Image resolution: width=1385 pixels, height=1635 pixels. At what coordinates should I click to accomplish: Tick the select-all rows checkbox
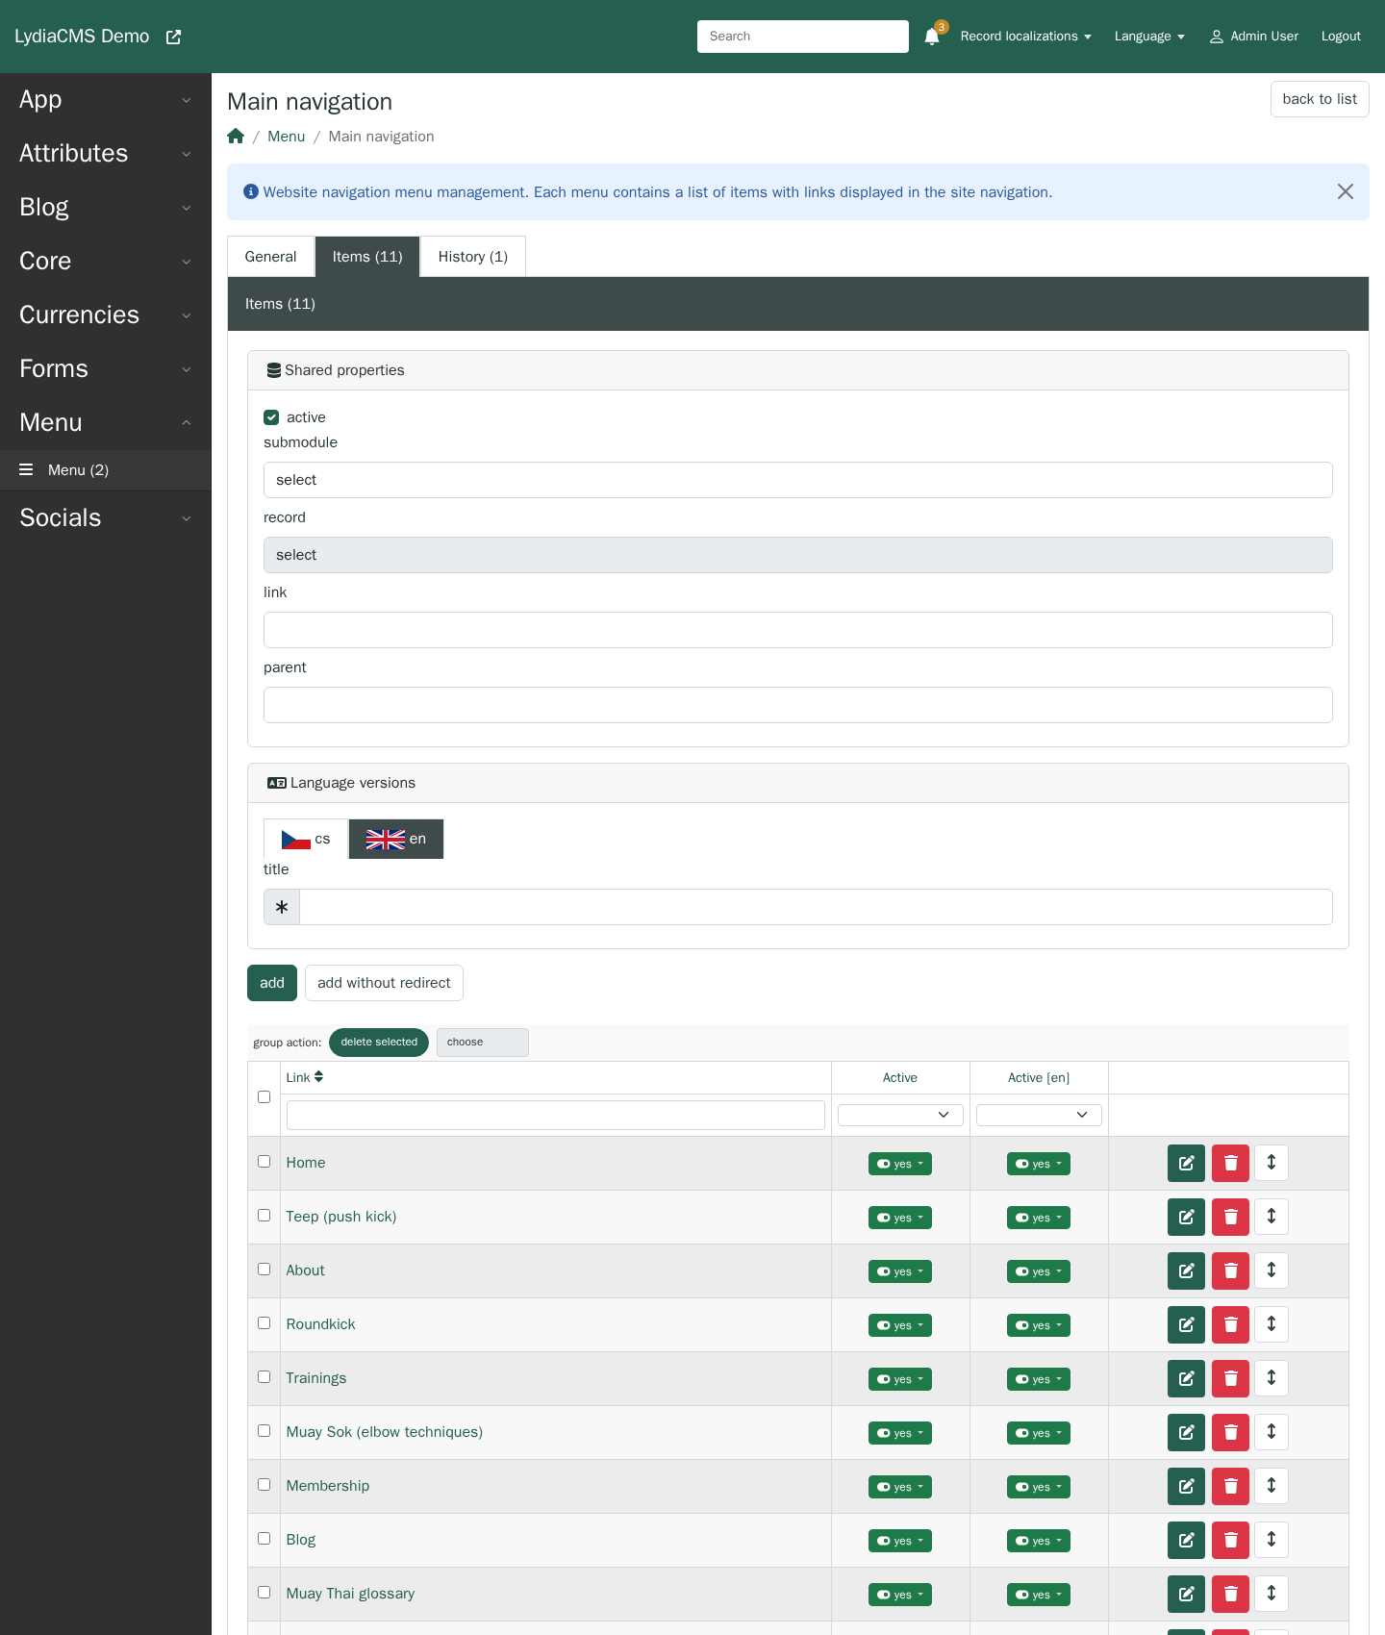264,1097
